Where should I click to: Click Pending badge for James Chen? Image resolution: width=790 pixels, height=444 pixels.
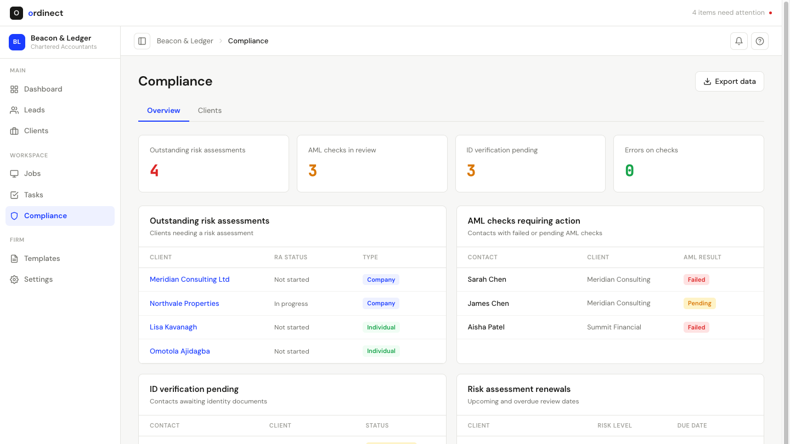tap(699, 304)
